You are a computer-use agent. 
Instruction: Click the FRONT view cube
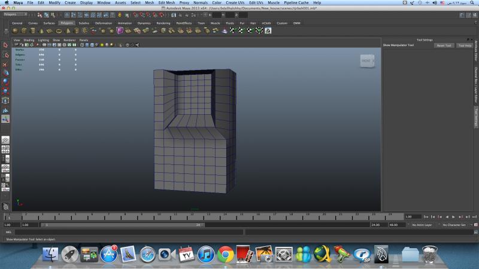tap(366, 61)
